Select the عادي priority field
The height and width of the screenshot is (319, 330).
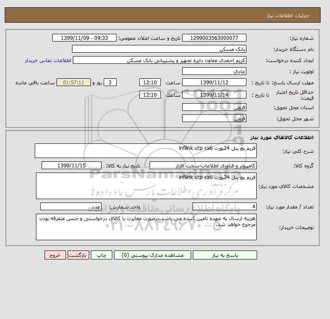214,71
